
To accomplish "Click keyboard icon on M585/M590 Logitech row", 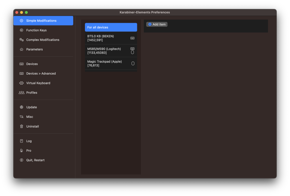I will pos(132,49).
